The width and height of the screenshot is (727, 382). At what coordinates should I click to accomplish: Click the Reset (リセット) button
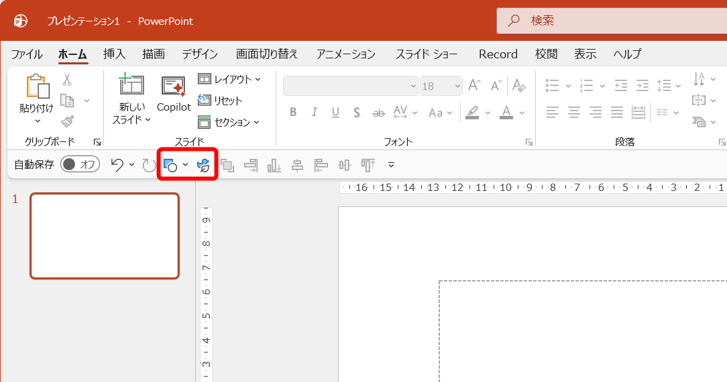coord(220,101)
